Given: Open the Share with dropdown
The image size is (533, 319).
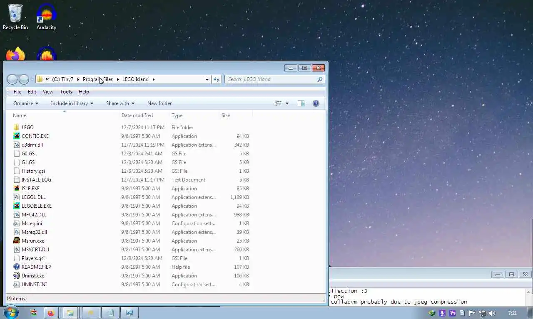Looking at the screenshot, I should [120, 103].
